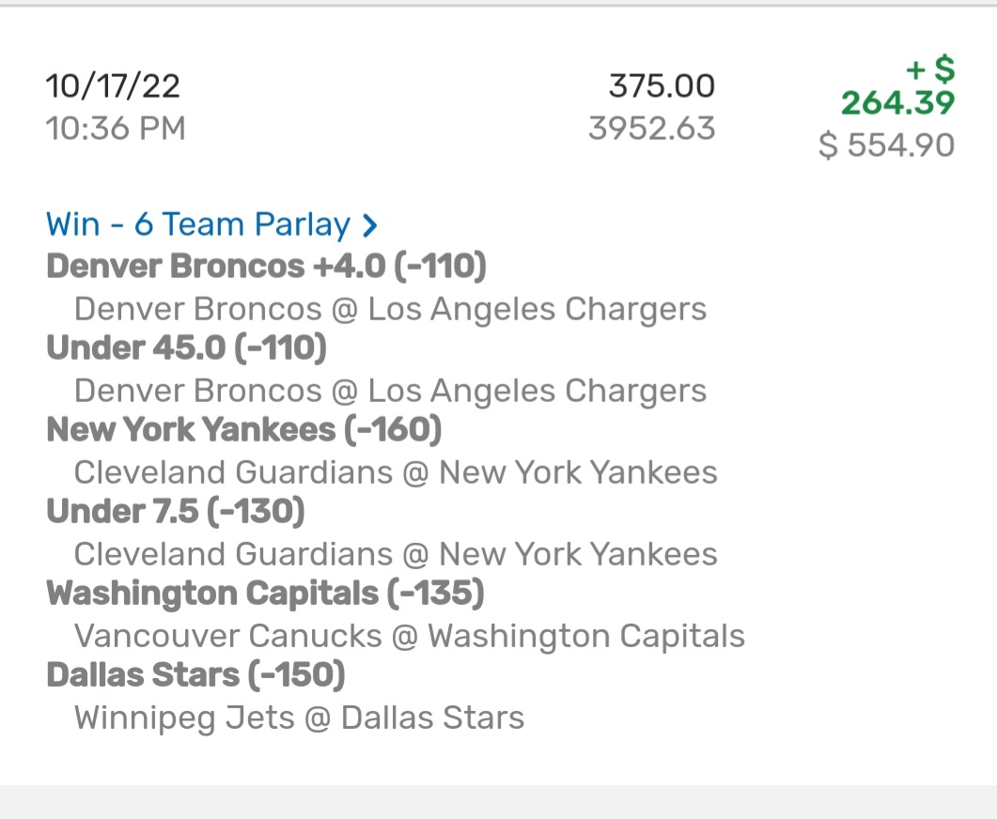Image resolution: width=997 pixels, height=819 pixels.
Task: Select the Under 45.0 (-110) leg
Action: pos(186,348)
